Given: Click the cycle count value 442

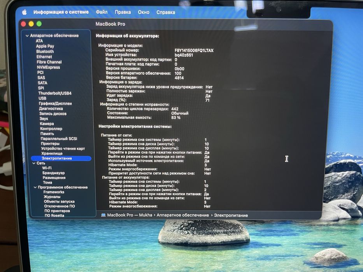Looking at the screenshot, I should (175, 109).
